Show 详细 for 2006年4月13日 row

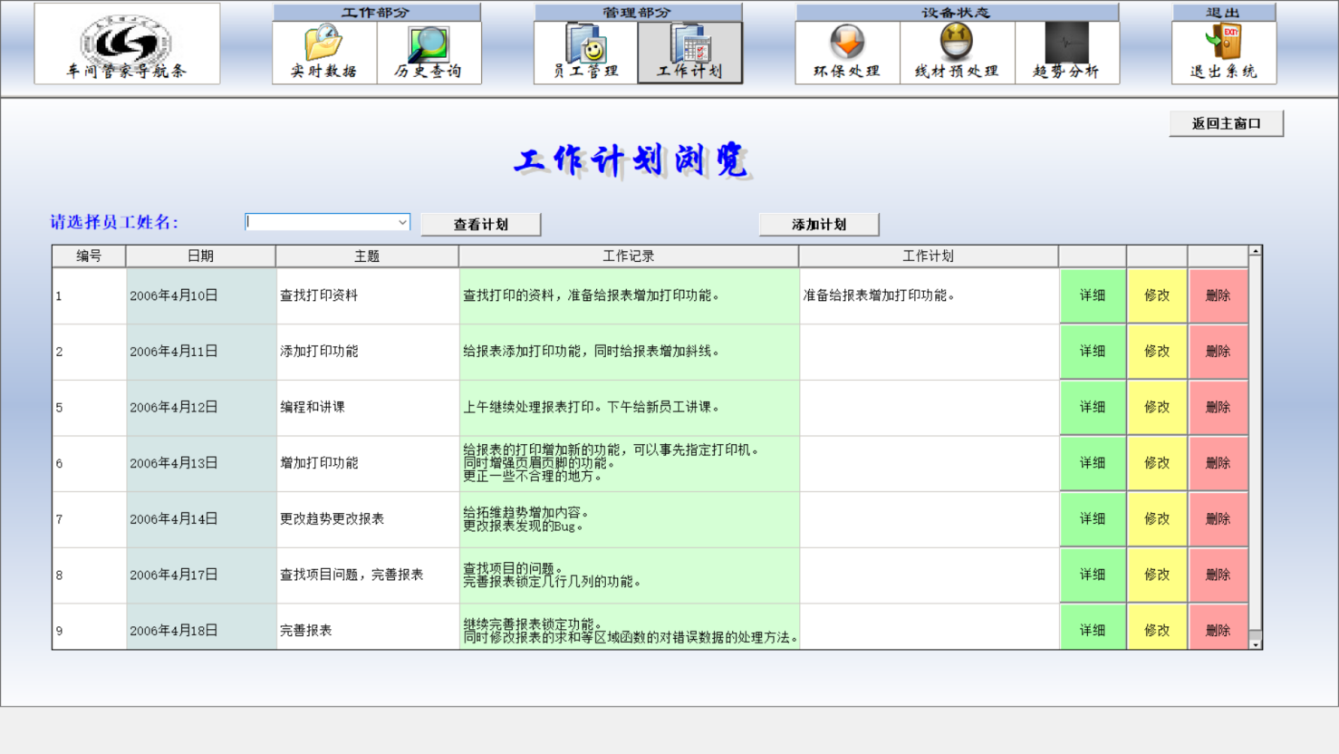pos(1093,463)
